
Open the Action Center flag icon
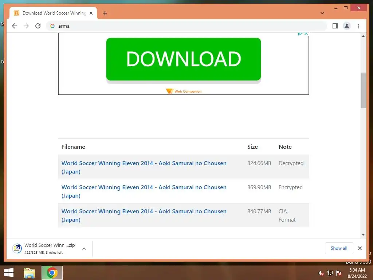click(x=339, y=273)
